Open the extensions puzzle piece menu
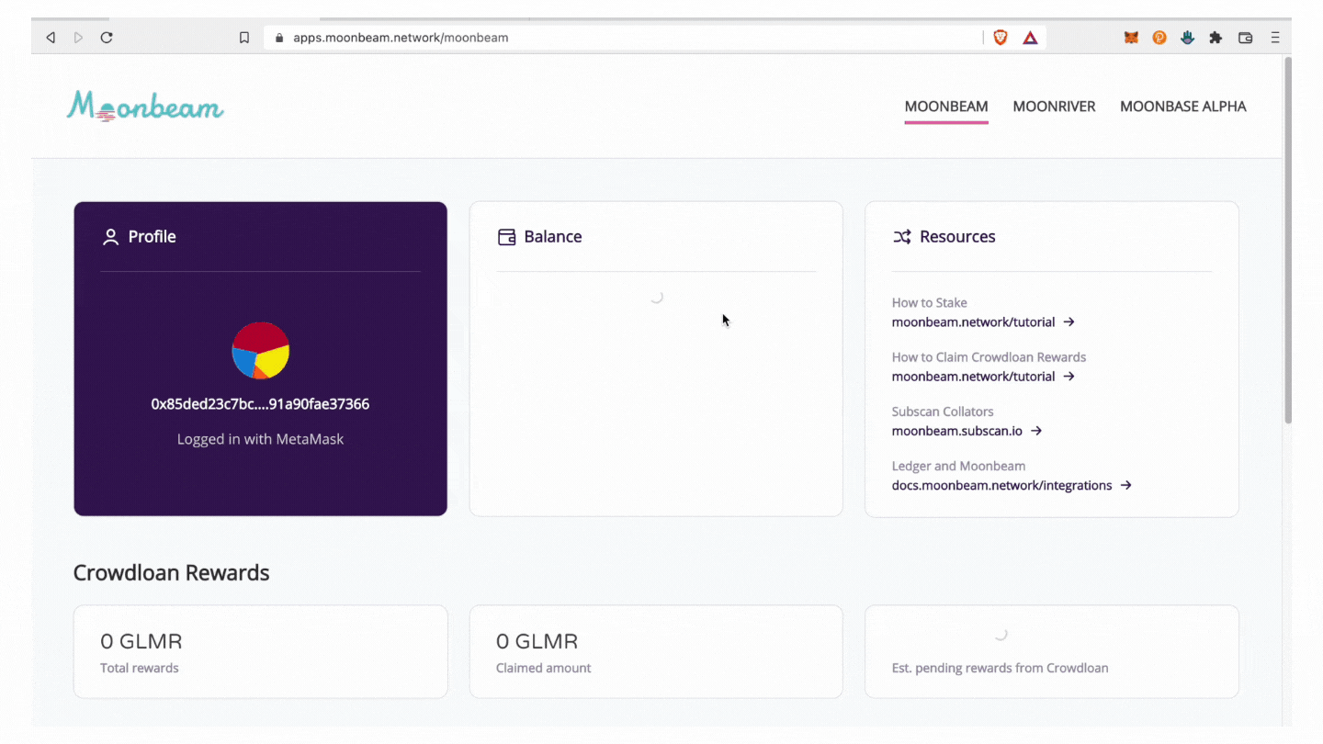The height and width of the screenshot is (744, 1323). click(1216, 38)
